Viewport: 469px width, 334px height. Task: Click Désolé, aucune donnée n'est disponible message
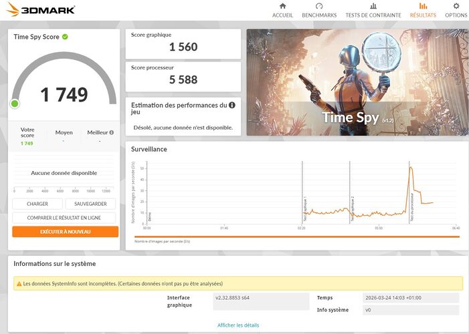tap(183, 128)
